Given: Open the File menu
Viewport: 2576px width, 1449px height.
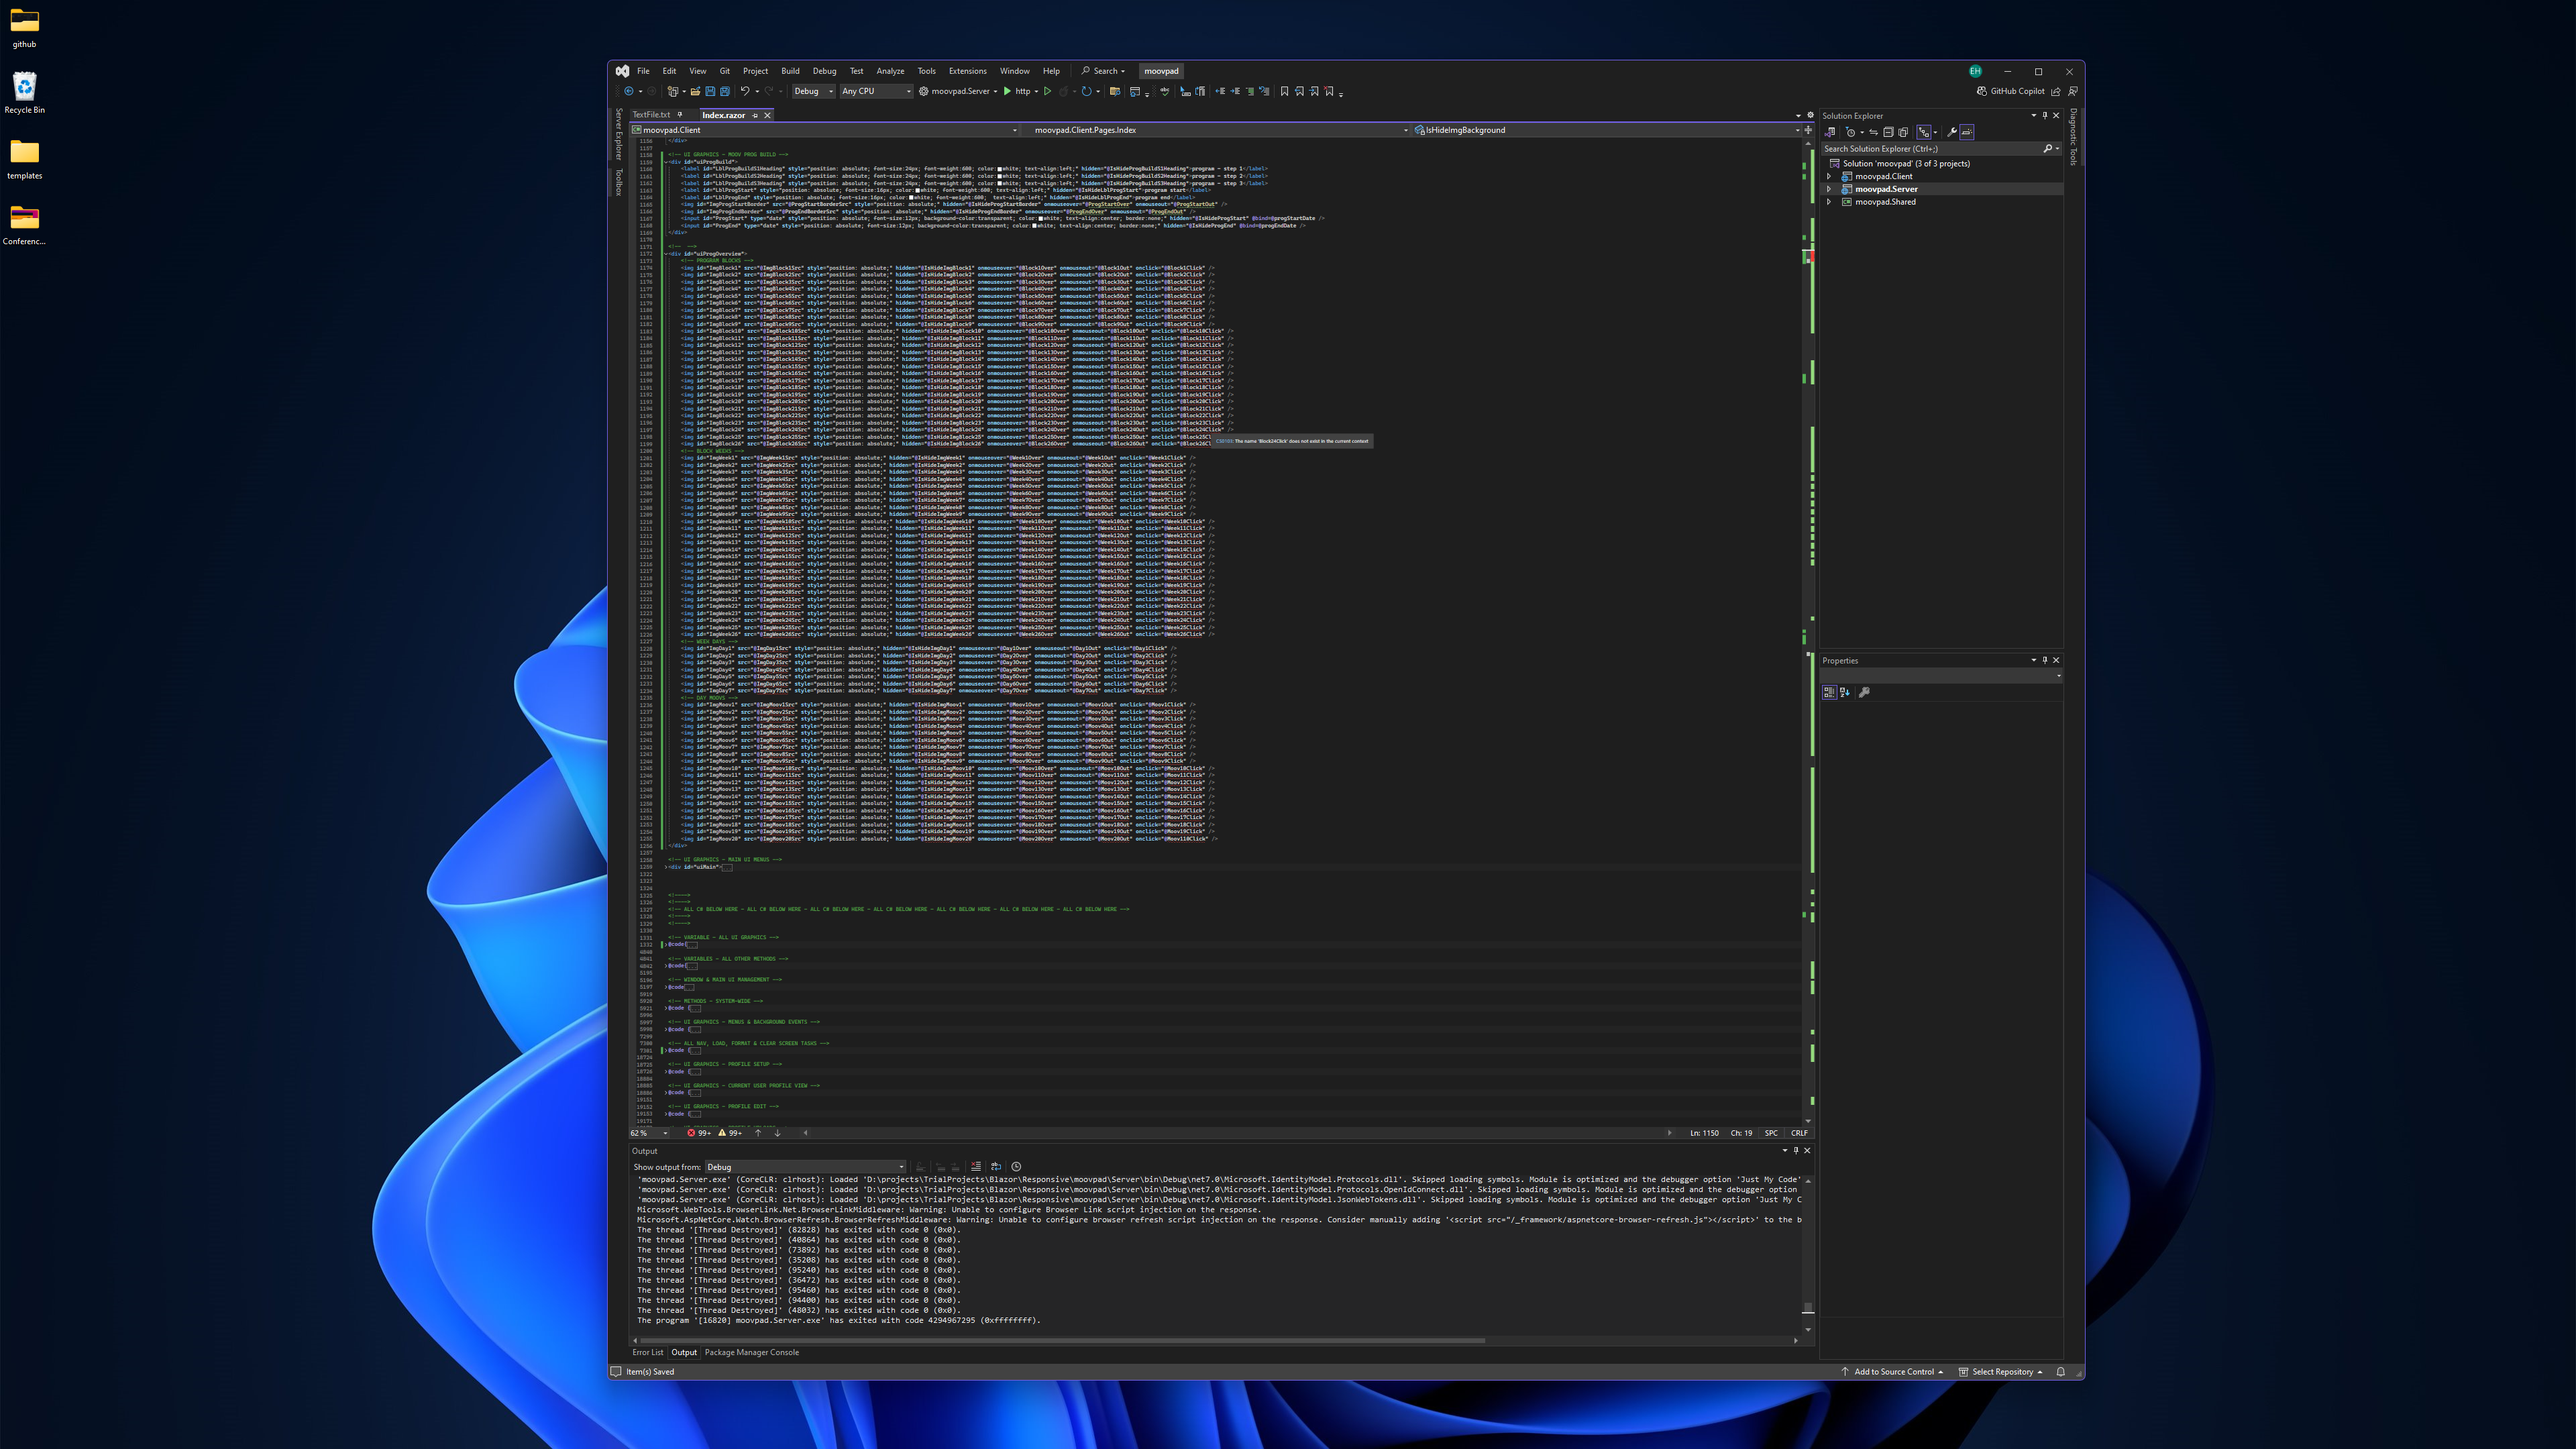Looking at the screenshot, I should click(x=643, y=71).
